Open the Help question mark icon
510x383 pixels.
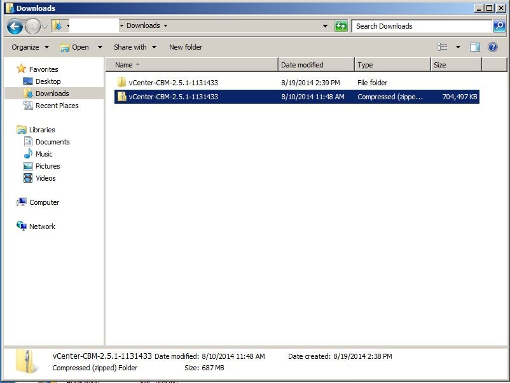(x=492, y=47)
